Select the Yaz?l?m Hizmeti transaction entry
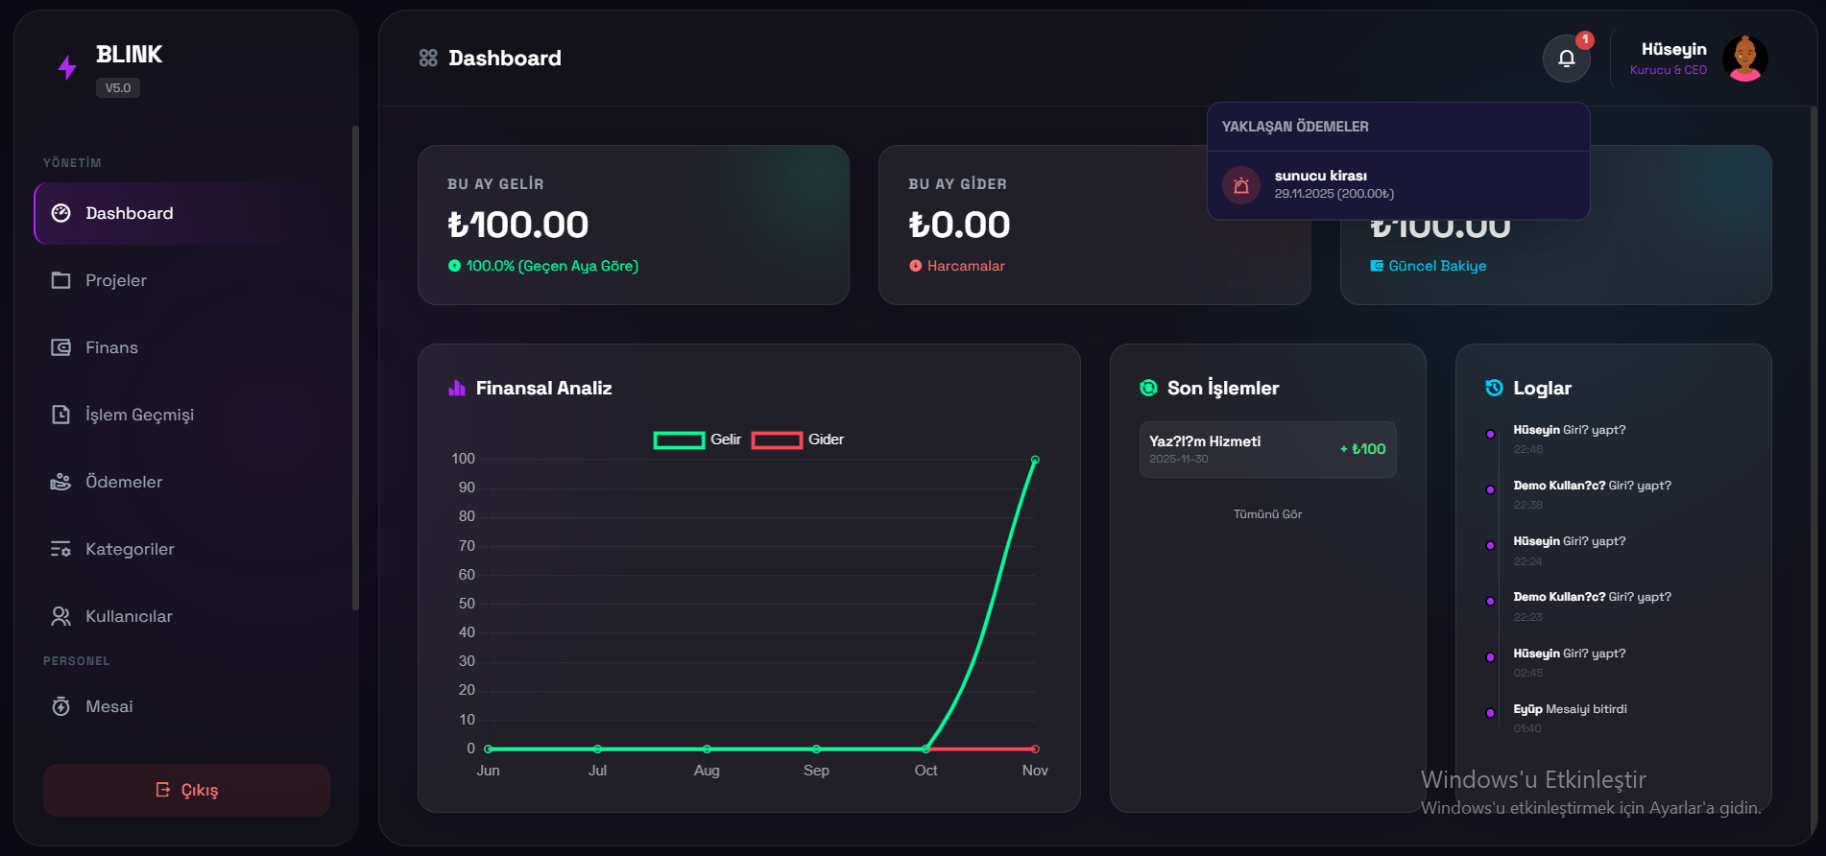The height and width of the screenshot is (856, 1826). point(1267,449)
